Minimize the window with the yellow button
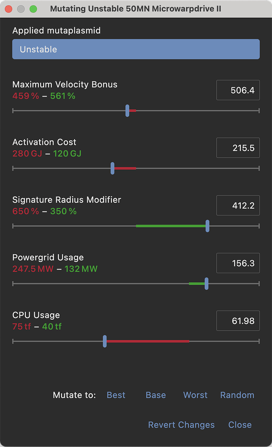The height and width of the screenshot is (447, 272). click(x=21, y=9)
